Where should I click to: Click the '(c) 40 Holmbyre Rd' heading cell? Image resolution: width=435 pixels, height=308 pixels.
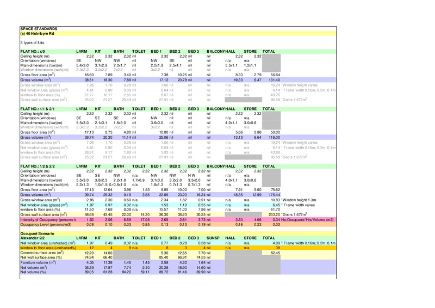37,34
